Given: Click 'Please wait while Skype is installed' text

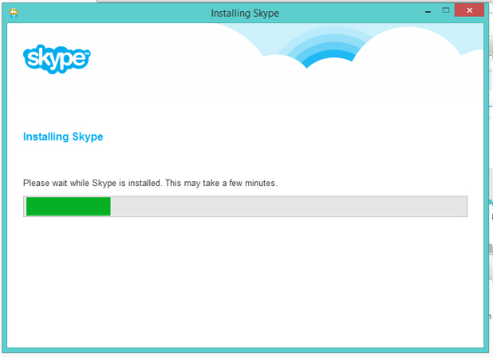Looking at the screenshot, I should (x=92, y=183).
